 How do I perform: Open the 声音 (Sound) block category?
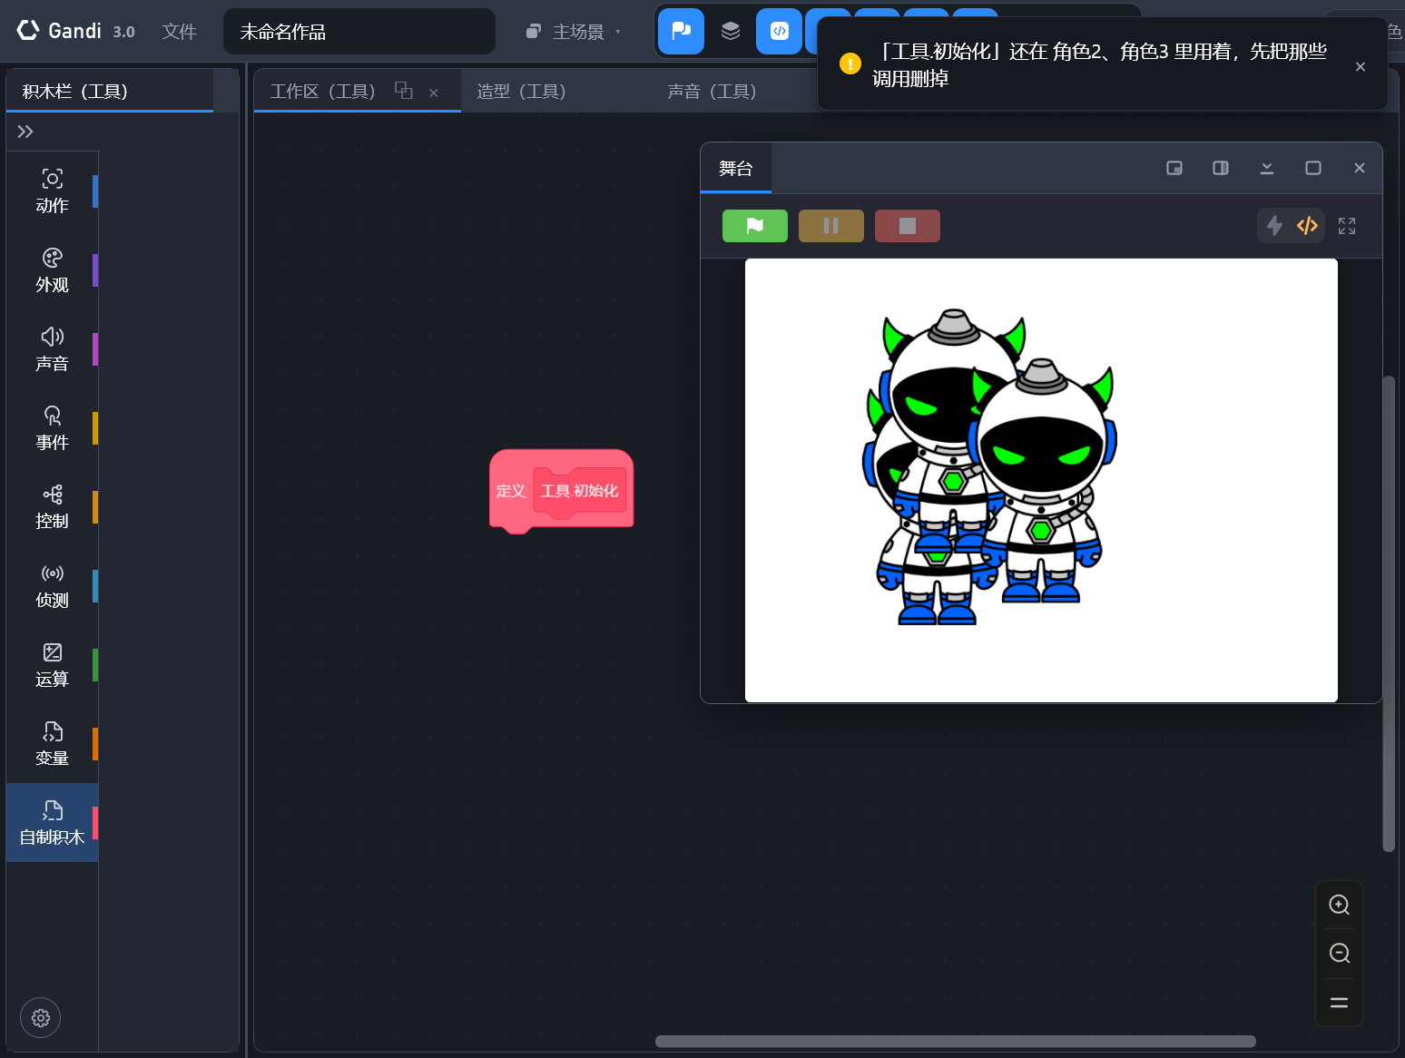pos(52,349)
